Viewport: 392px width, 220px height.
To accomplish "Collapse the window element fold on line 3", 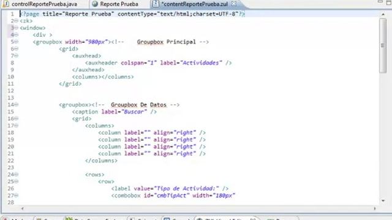I will click(17, 28).
